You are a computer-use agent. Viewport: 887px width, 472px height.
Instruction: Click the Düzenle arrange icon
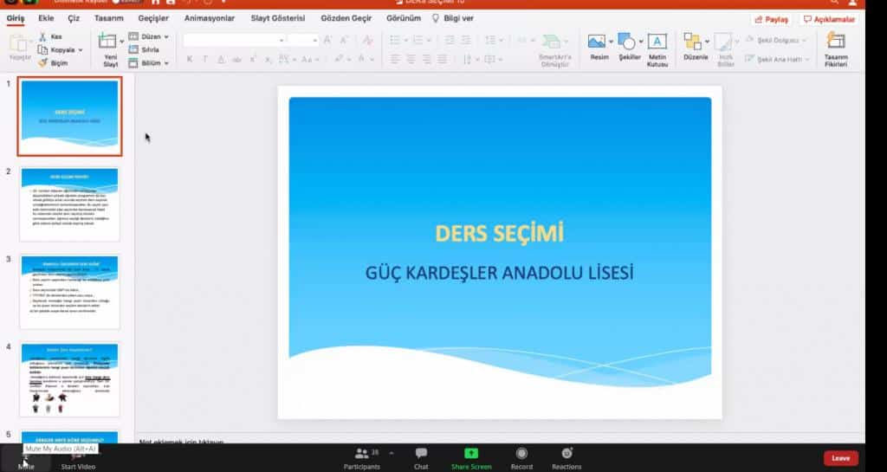pyautogui.click(x=692, y=42)
